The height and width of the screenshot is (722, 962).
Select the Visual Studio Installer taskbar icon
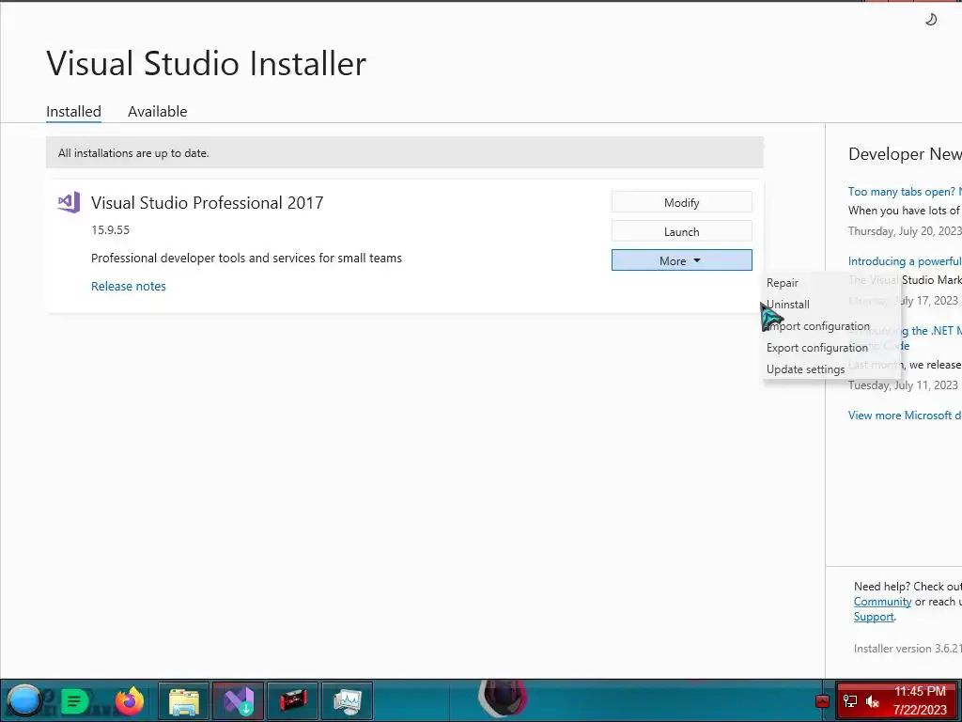pyautogui.click(x=238, y=700)
